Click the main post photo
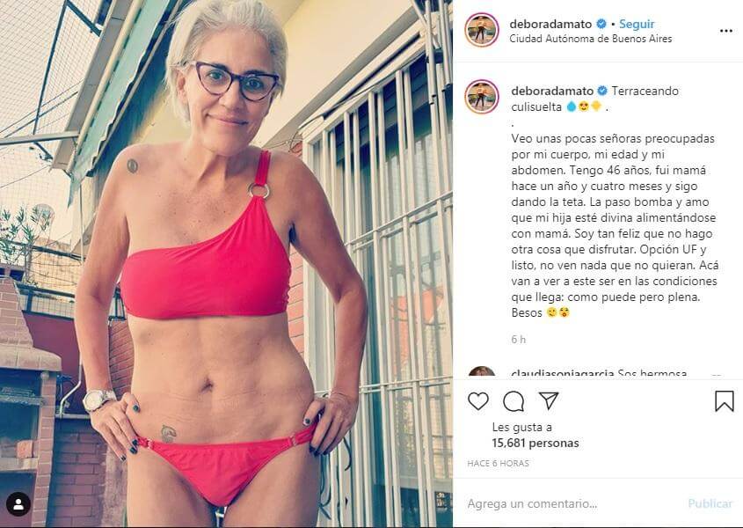 point(227,264)
